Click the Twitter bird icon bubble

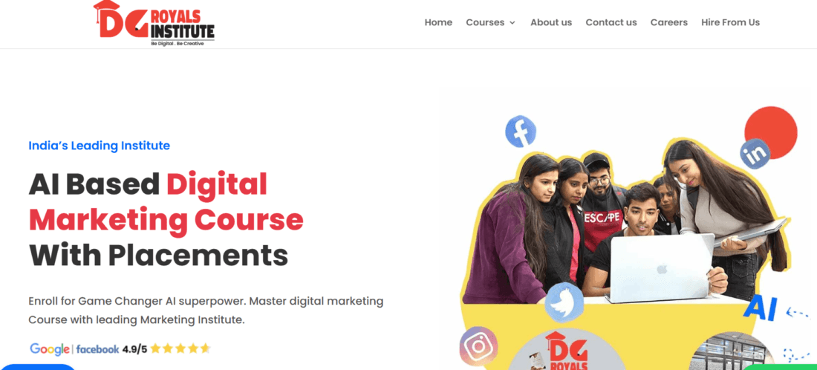pyautogui.click(x=564, y=302)
